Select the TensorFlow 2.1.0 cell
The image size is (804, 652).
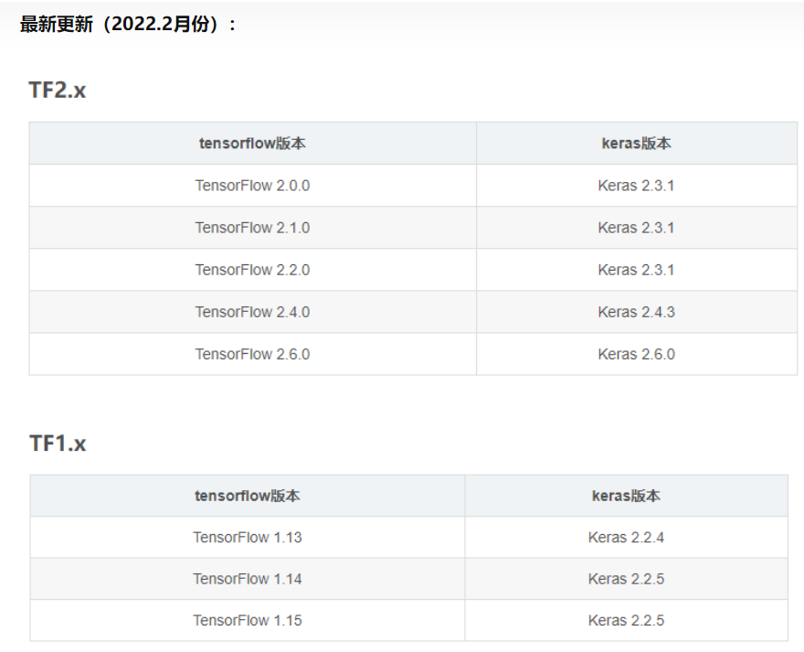[252, 228]
